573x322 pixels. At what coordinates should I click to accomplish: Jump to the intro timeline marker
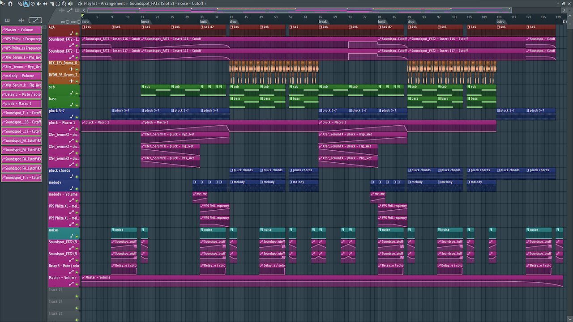point(85,21)
